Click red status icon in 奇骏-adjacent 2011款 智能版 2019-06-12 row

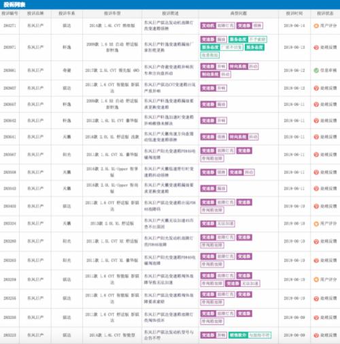click(x=316, y=88)
